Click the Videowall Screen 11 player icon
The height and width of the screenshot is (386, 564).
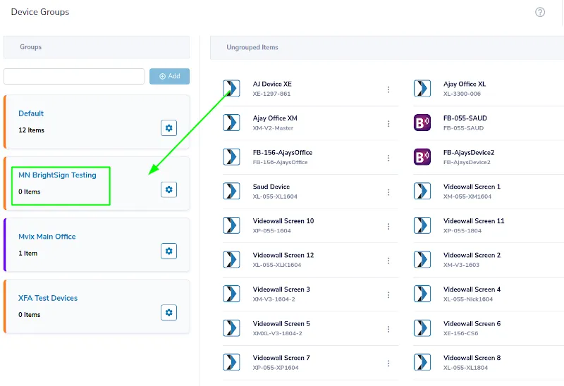422,225
